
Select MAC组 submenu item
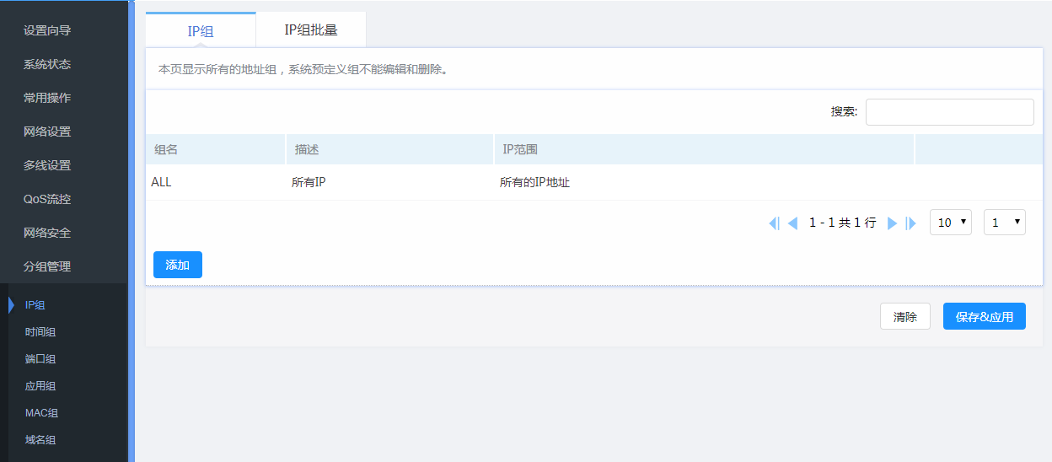pos(41,413)
